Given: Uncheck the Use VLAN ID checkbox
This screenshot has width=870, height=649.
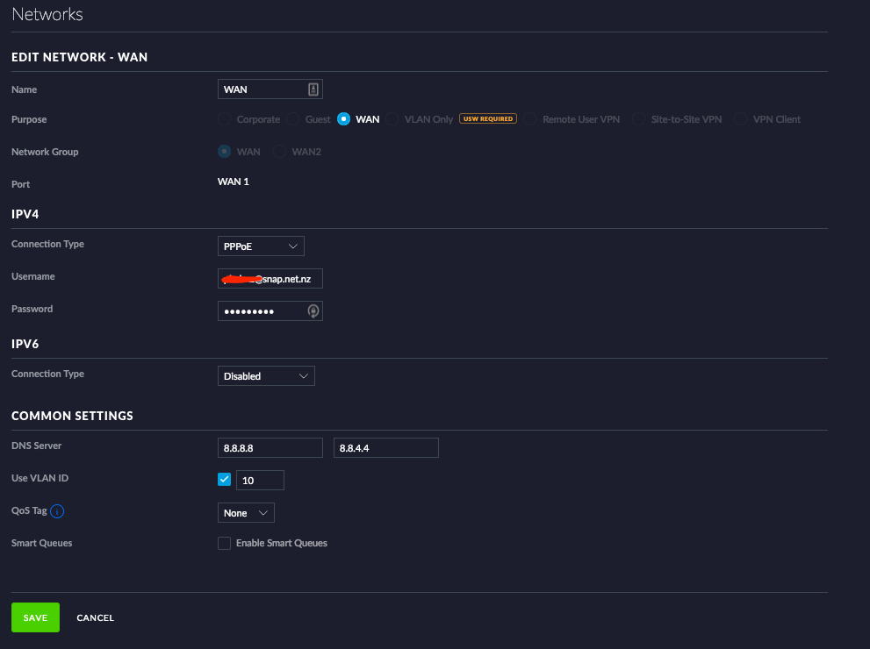Looking at the screenshot, I should [224, 480].
